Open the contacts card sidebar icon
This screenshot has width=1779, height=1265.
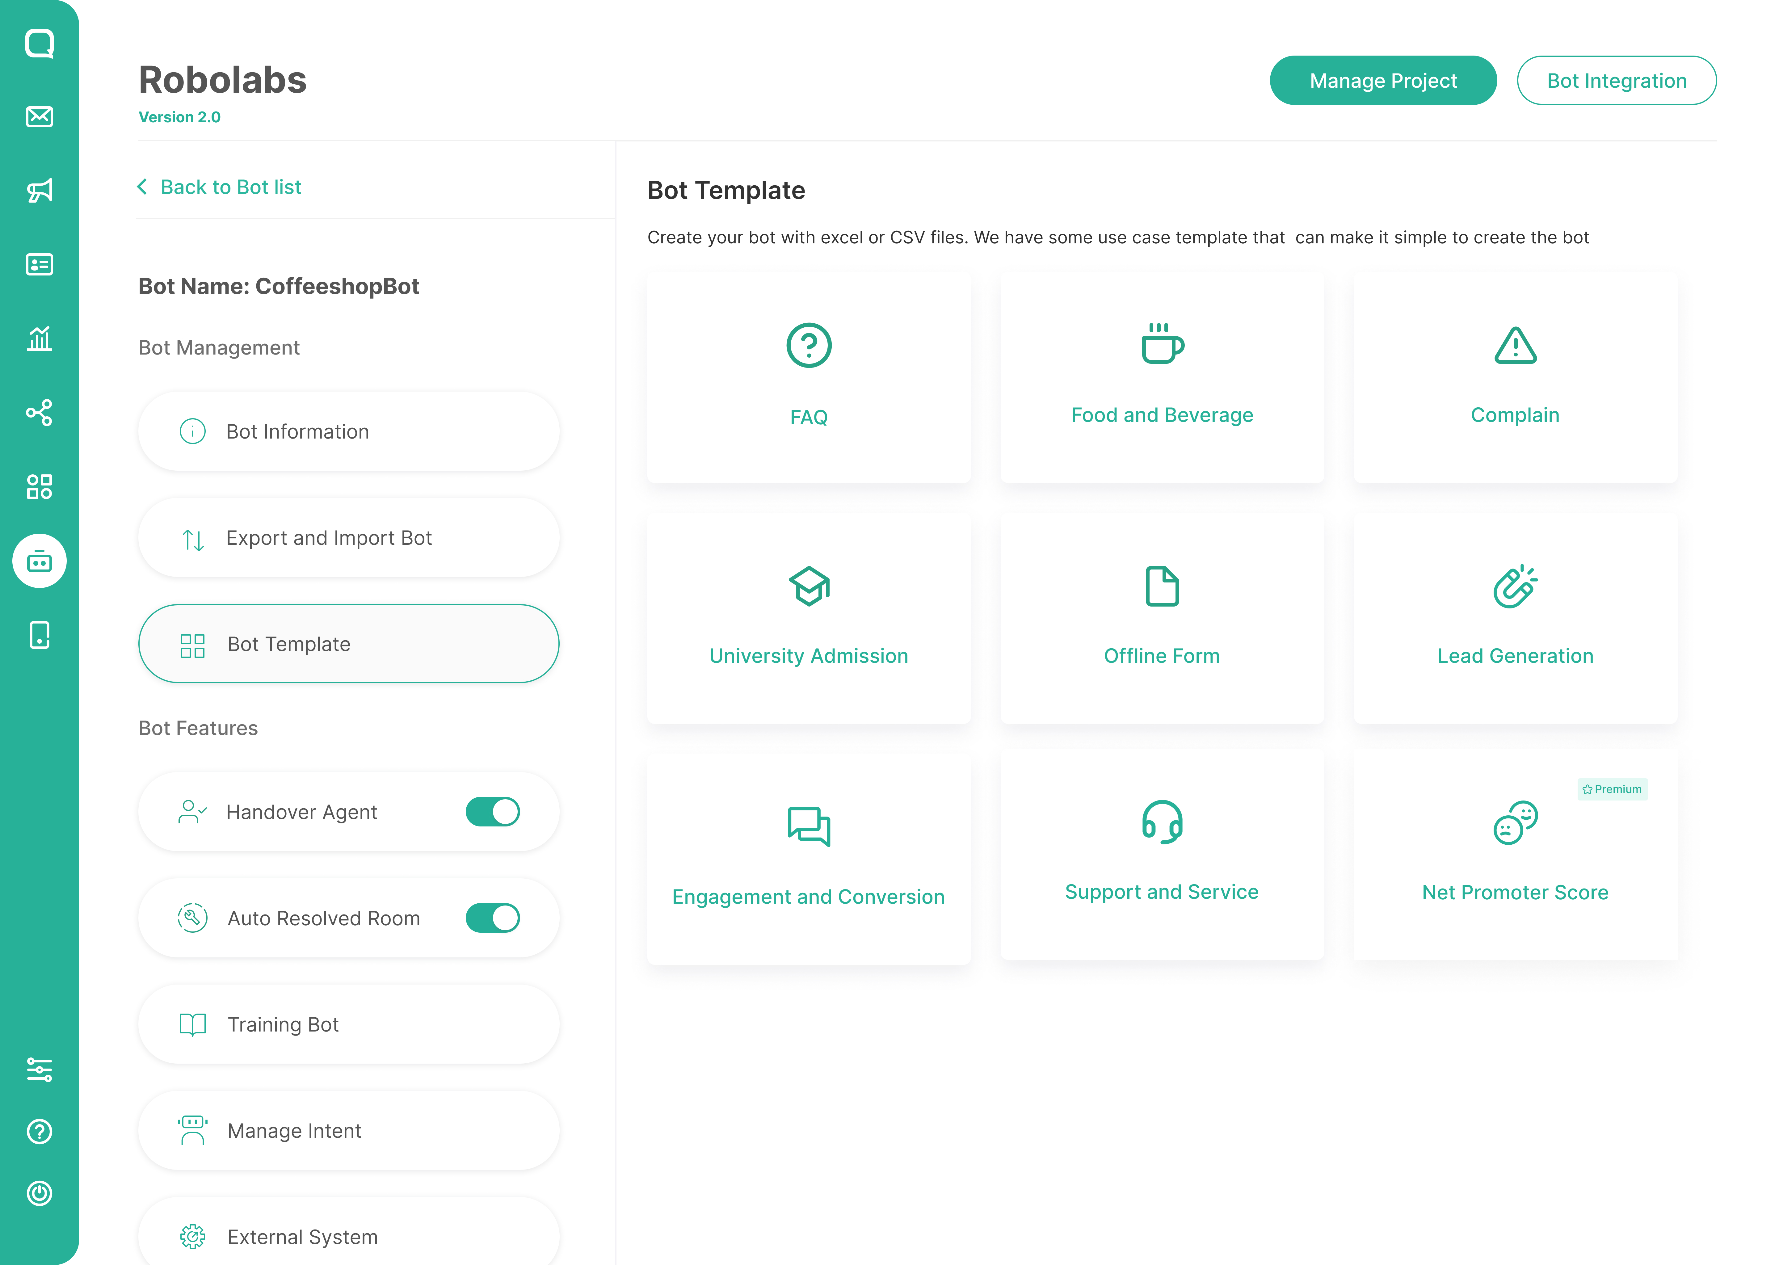(39, 264)
